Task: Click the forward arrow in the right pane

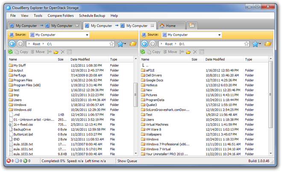Action: point(153,44)
